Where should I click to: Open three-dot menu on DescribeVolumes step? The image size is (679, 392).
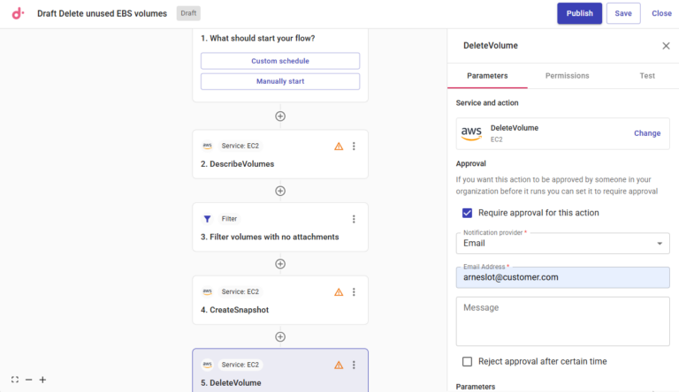[354, 147]
